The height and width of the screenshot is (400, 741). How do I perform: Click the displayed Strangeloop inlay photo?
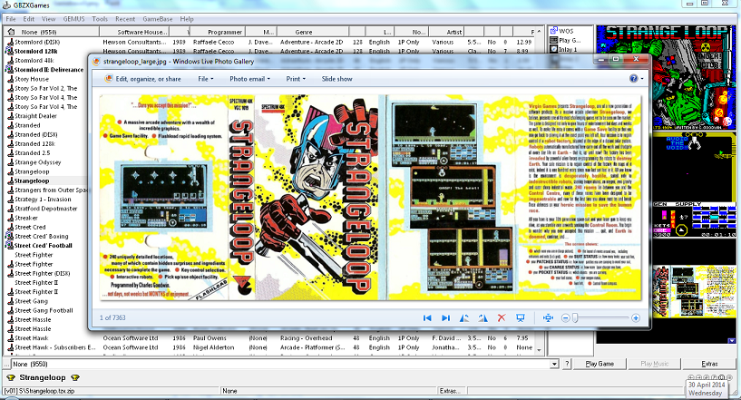(370, 198)
